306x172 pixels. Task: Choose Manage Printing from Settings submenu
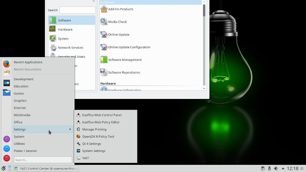click(106, 129)
